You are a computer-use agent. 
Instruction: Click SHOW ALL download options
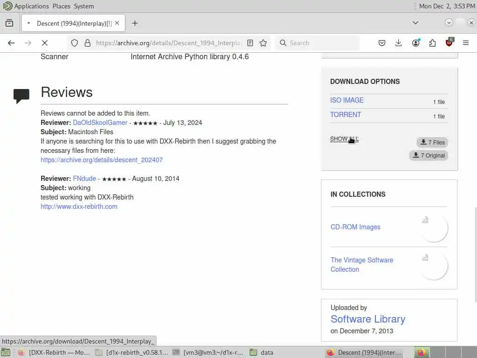click(344, 139)
